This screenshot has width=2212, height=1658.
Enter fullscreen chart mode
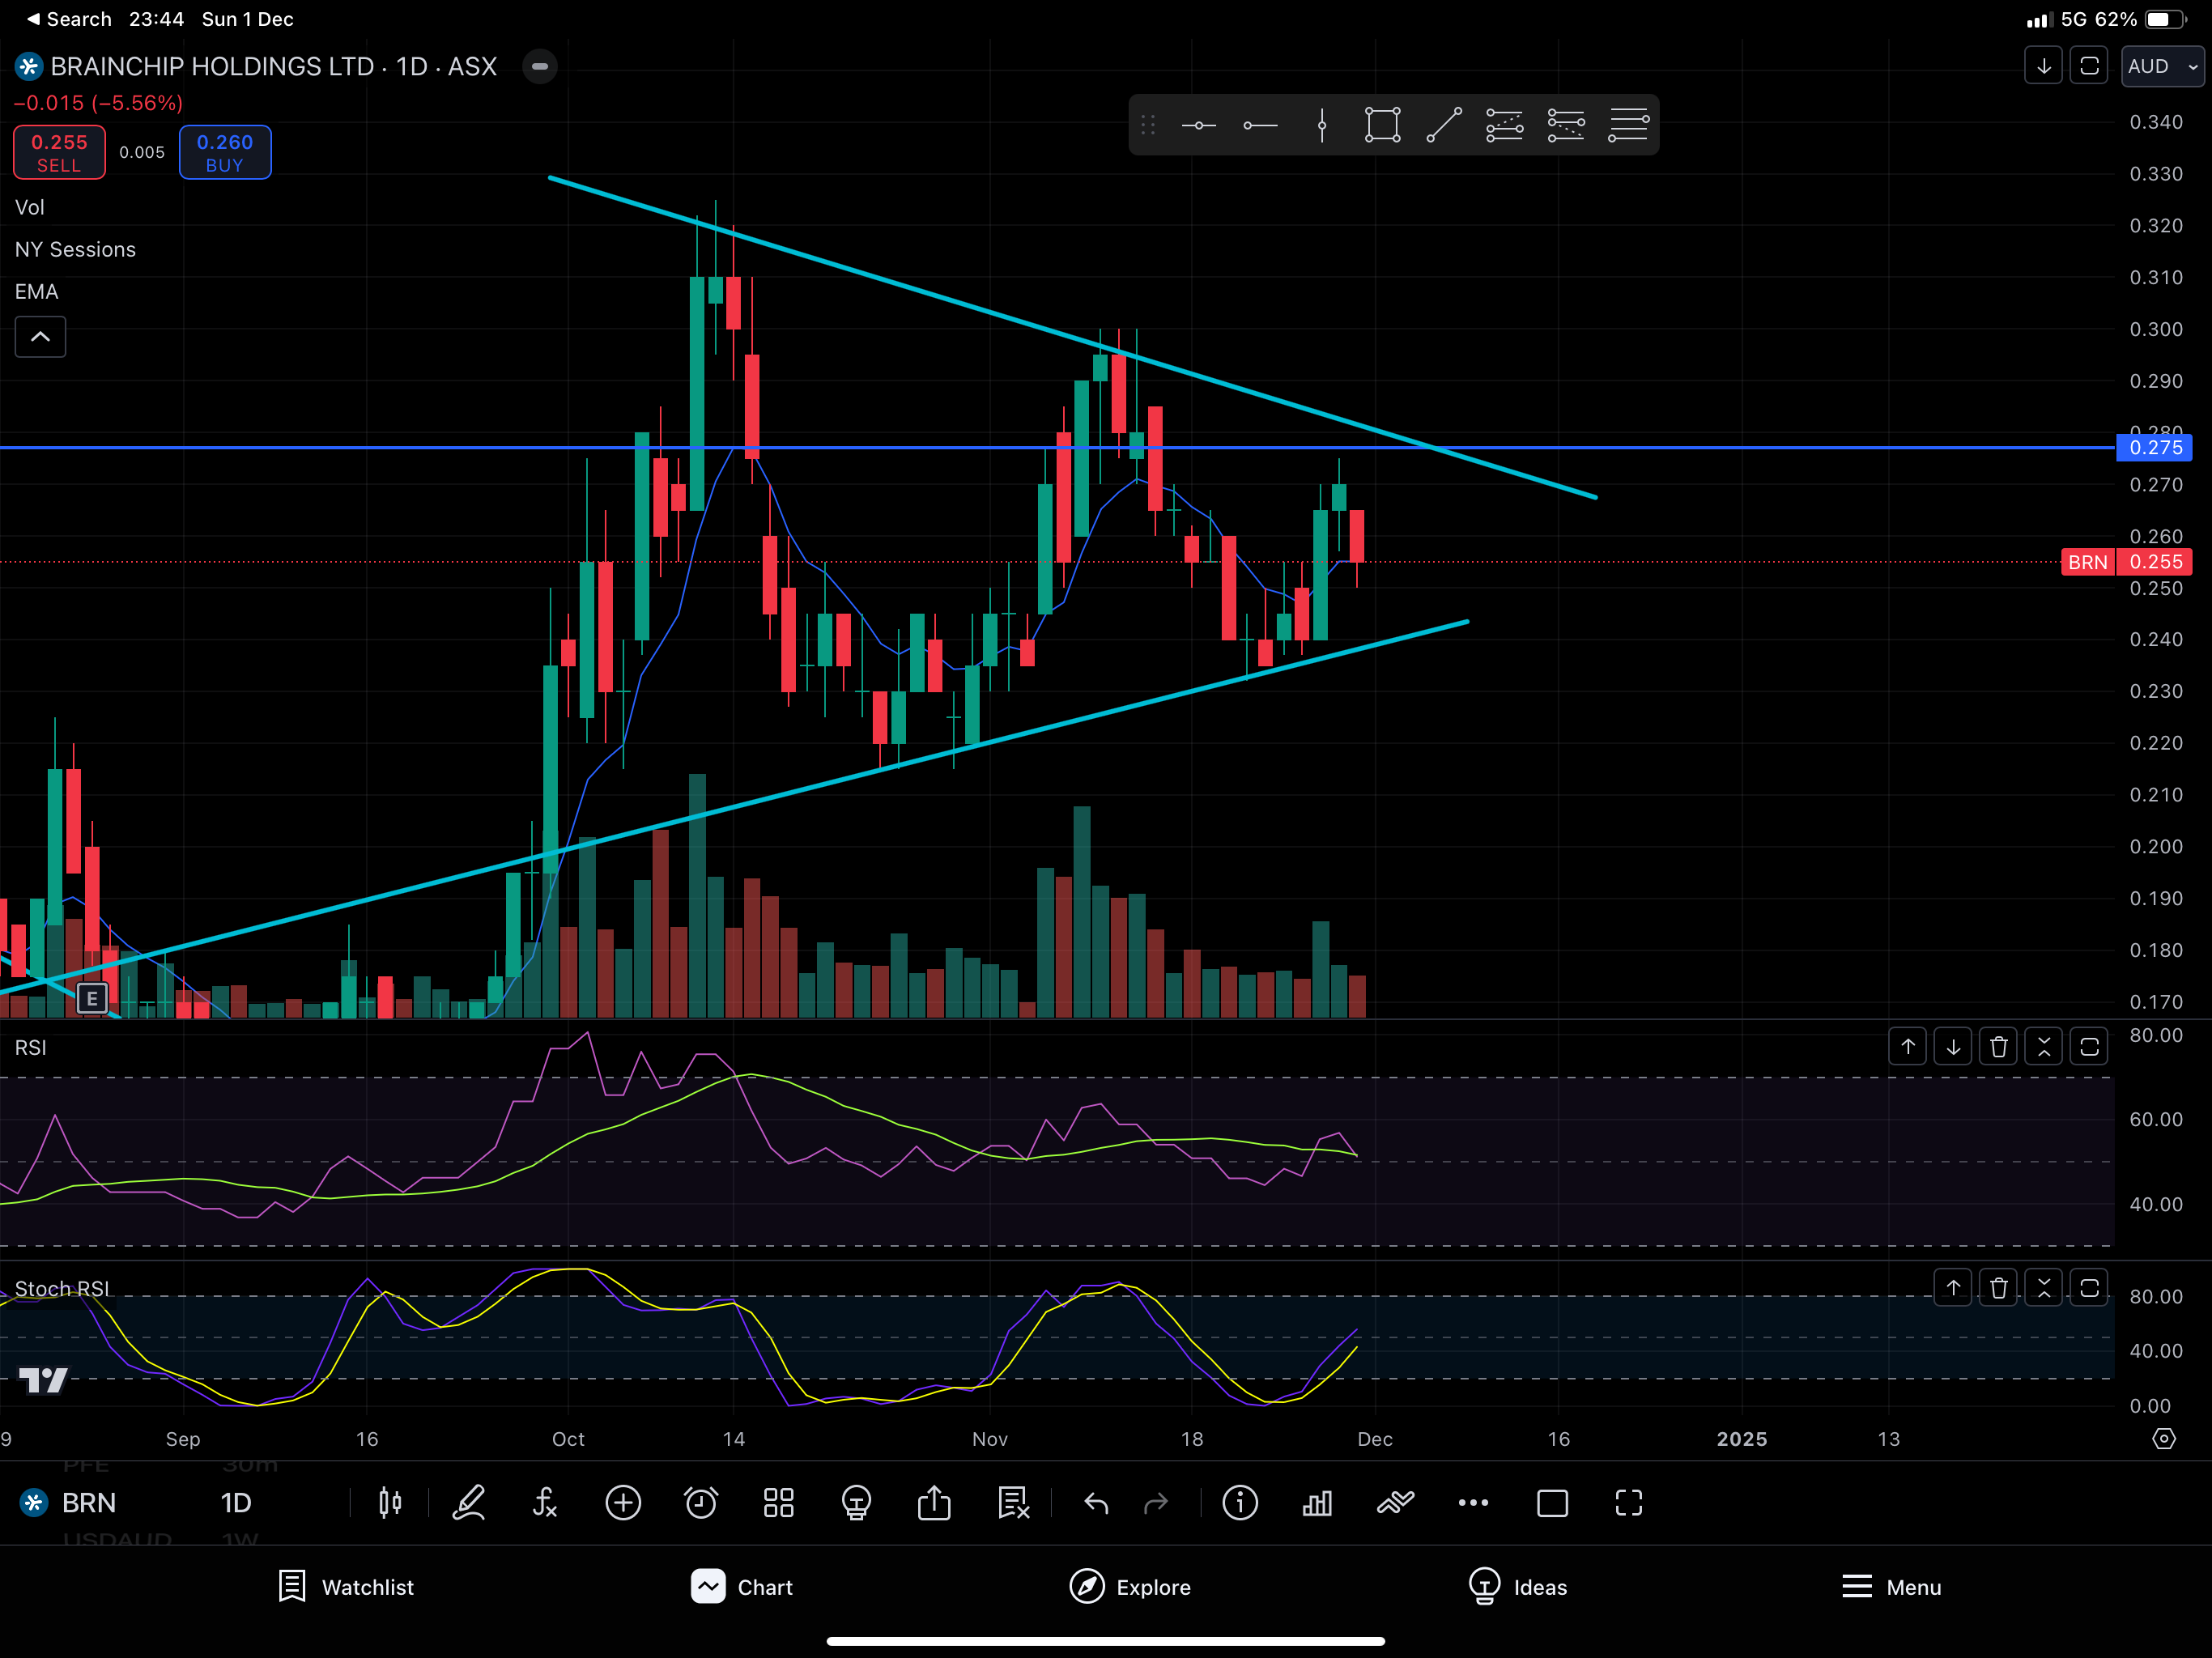tap(1629, 1502)
